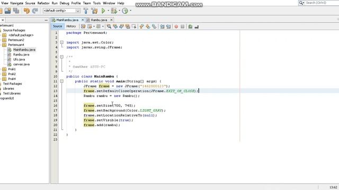Find next occurrence icon in editor toolbar
The image size is (339, 190).
point(121,26)
